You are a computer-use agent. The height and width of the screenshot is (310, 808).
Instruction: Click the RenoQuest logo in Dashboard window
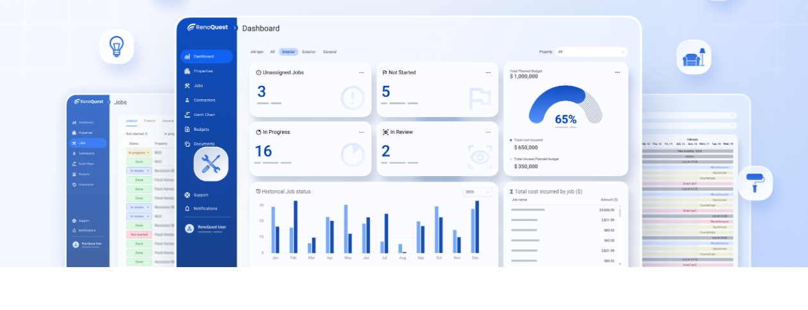point(208,28)
